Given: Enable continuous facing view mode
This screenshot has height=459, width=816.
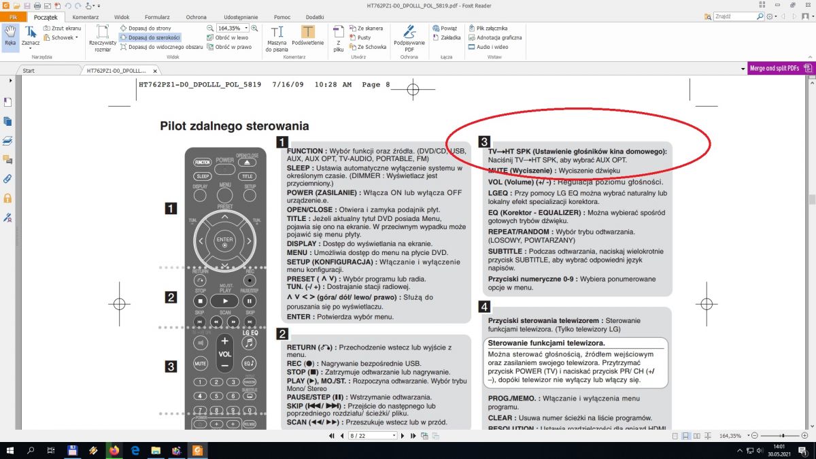Looking at the screenshot, I should (707, 435).
